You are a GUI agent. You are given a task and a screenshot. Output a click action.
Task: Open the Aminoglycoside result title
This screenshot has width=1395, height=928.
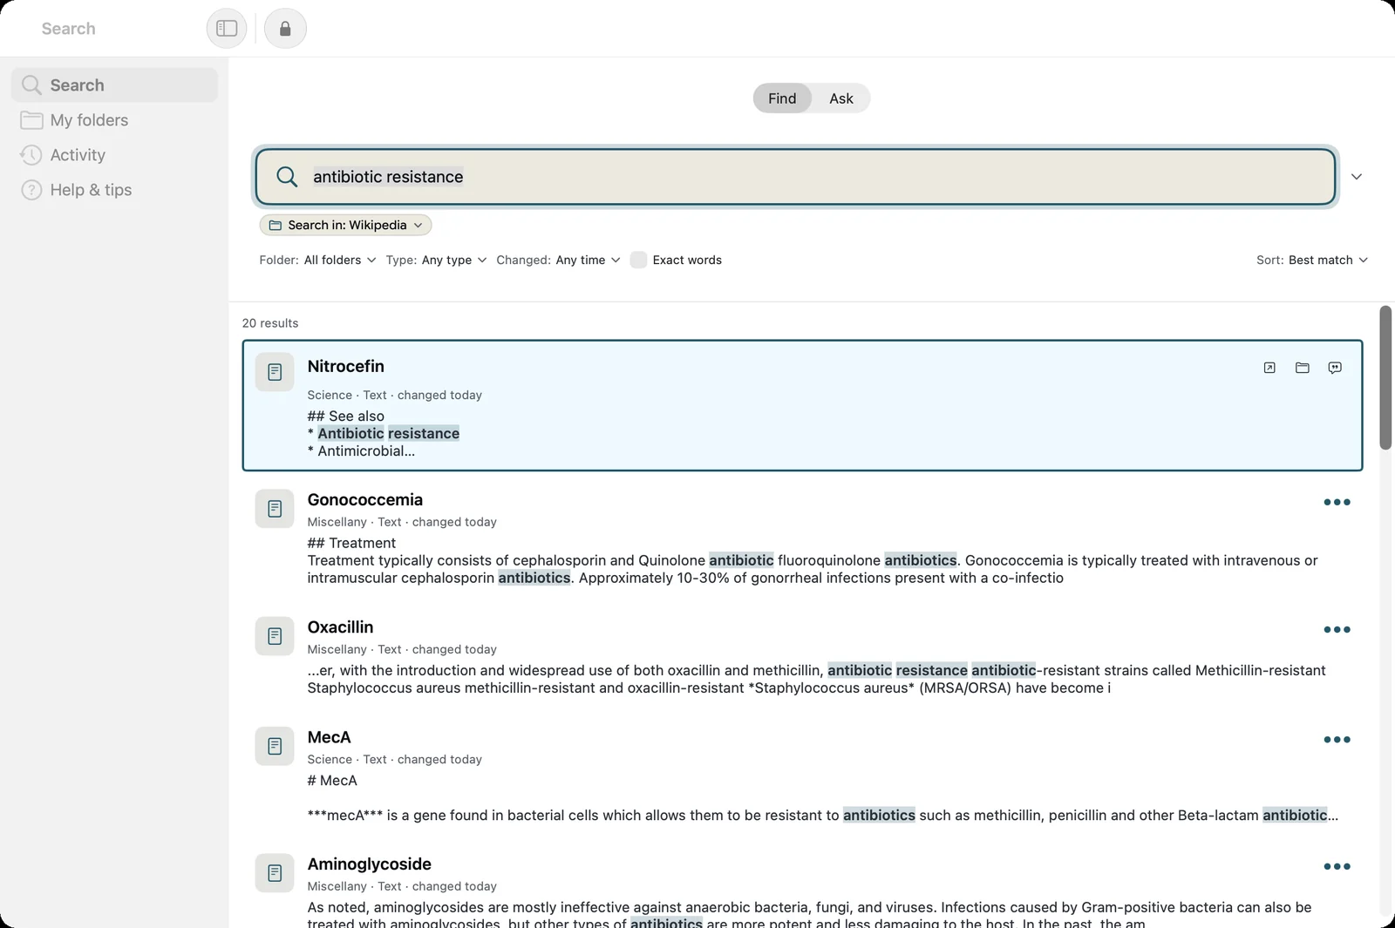coord(369,864)
